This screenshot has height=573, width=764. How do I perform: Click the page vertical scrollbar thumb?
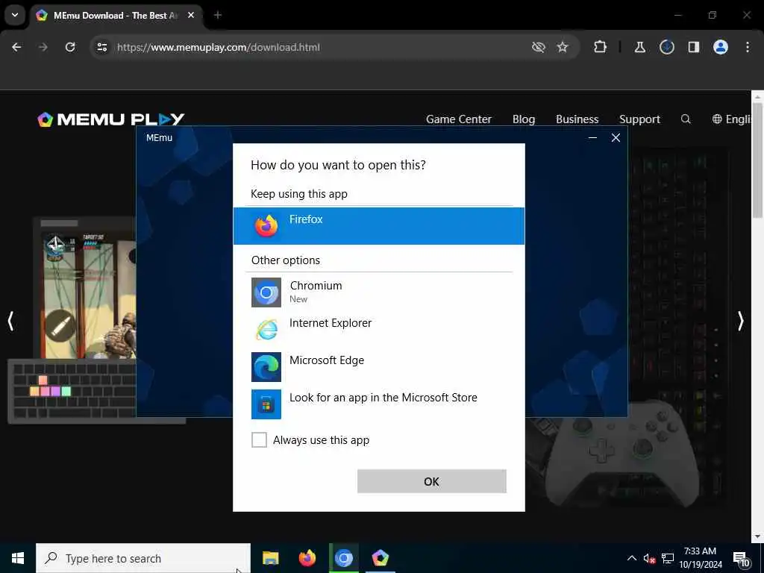[757, 160]
